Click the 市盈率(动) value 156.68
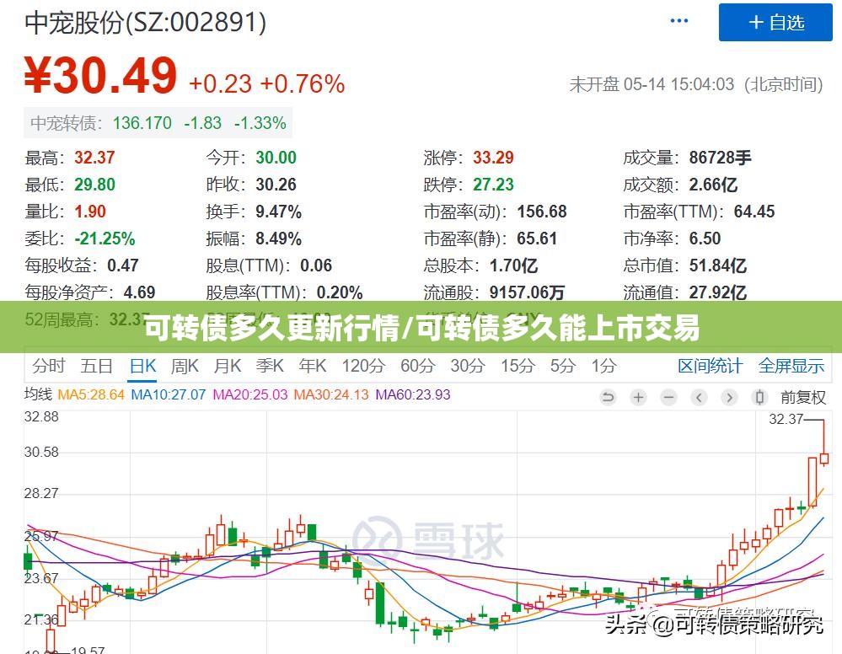 pos(542,212)
